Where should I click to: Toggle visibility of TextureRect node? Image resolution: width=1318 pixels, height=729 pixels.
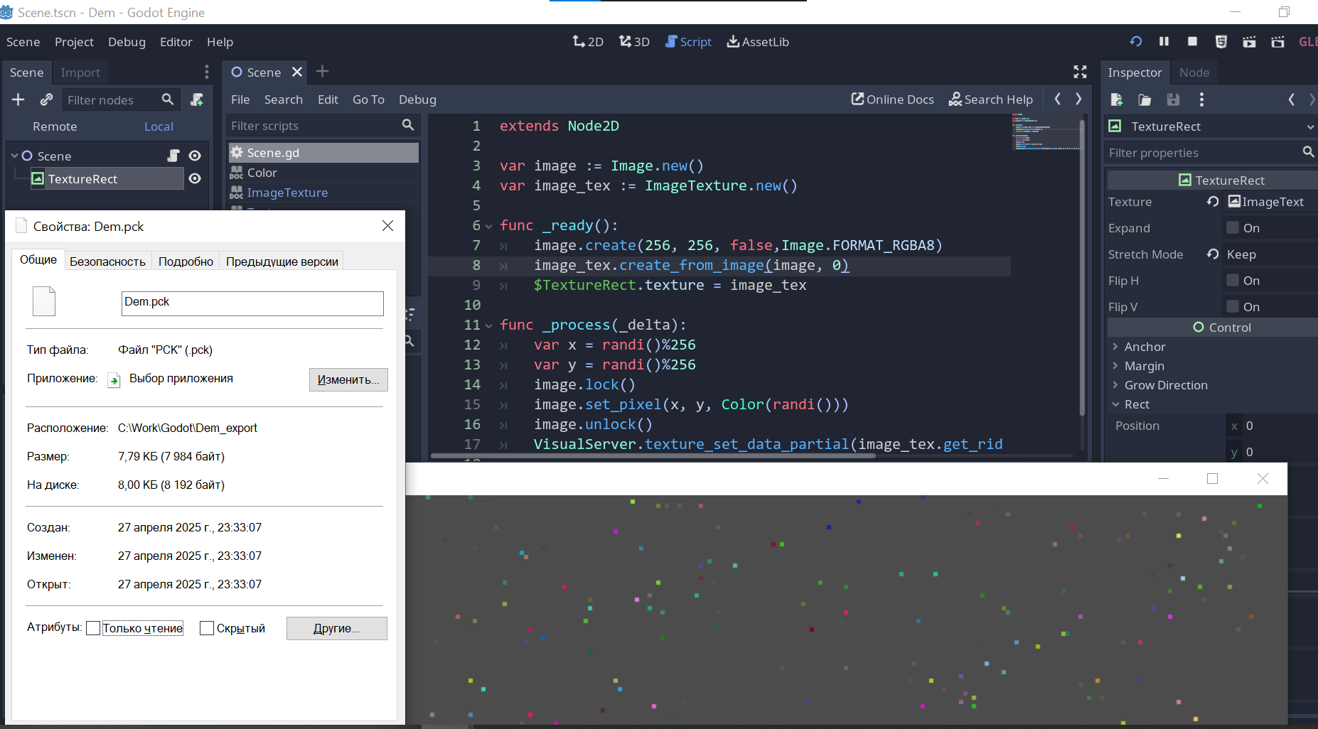click(195, 178)
